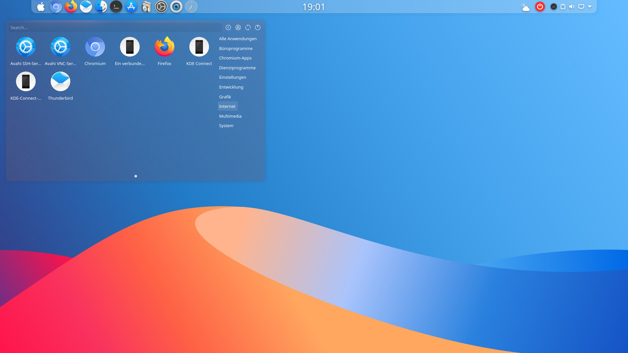Viewport: 628px width, 353px height.
Task: Select 'System' category
Action: point(226,126)
